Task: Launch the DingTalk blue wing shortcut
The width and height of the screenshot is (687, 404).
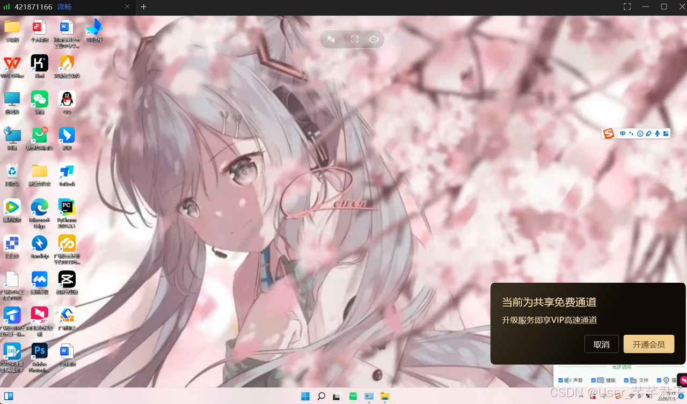Action: click(x=67, y=138)
